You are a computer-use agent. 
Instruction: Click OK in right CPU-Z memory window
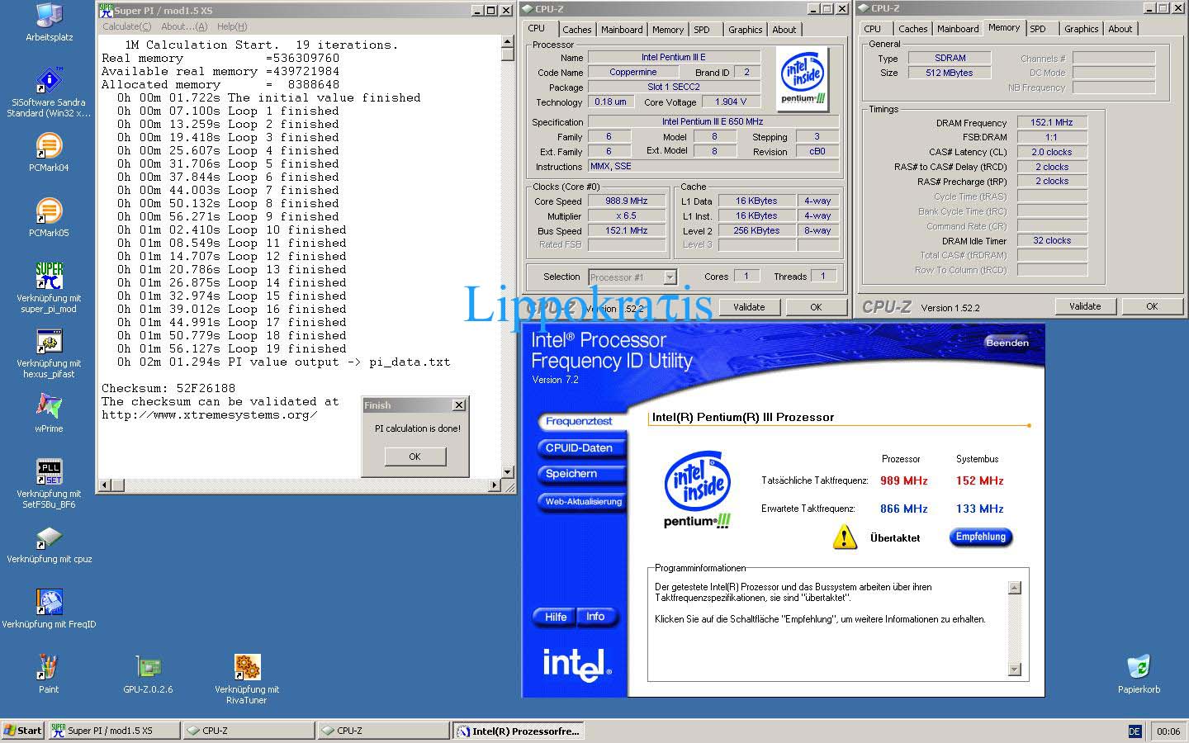point(1152,306)
